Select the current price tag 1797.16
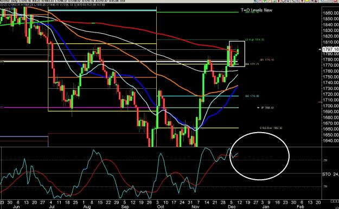 330,49
